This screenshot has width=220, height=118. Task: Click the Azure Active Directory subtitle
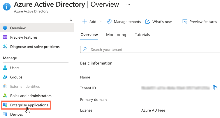(31, 11)
